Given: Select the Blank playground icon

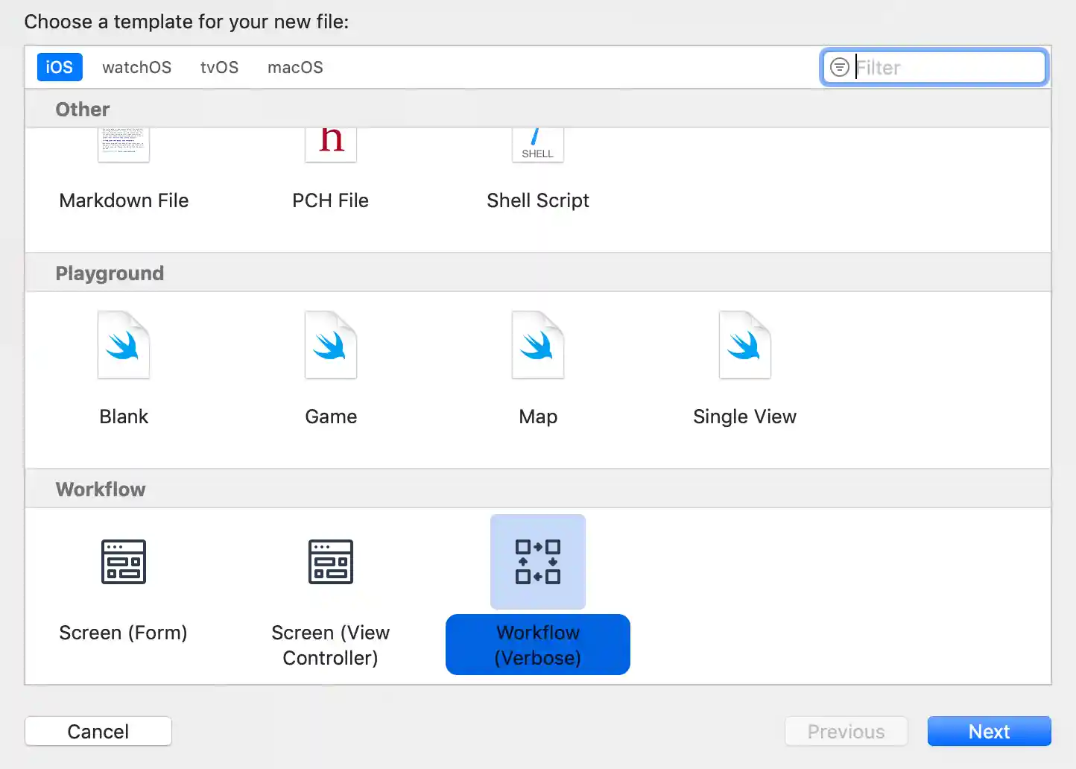Looking at the screenshot, I should click(124, 345).
